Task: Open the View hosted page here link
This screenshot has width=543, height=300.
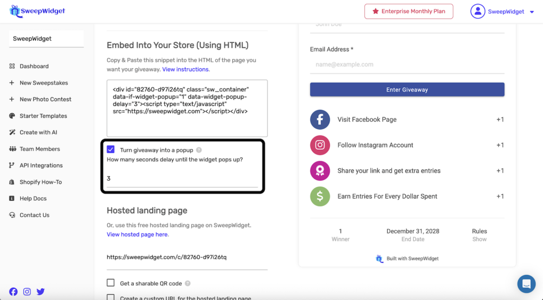Action: click(137, 234)
